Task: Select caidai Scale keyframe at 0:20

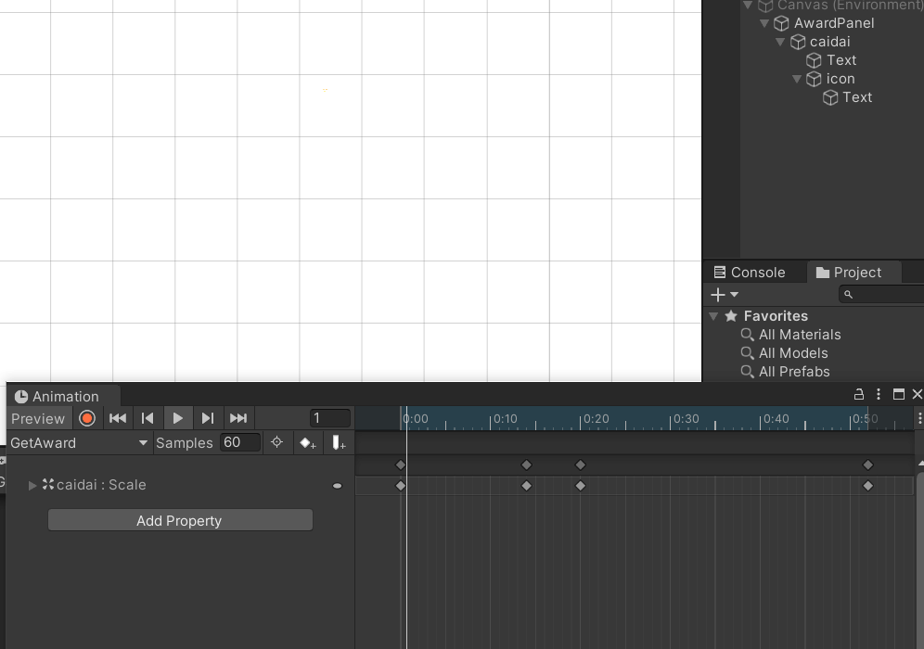Action: pos(581,486)
